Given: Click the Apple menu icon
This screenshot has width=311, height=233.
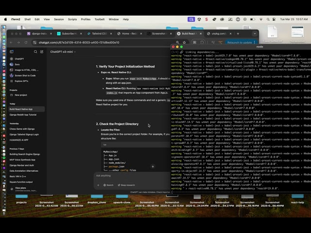Looking at the screenshot, I should (x=5, y=19).
